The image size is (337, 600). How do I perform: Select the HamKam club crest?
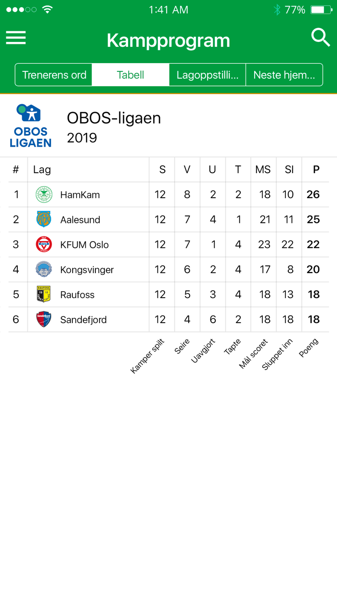coord(43,194)
